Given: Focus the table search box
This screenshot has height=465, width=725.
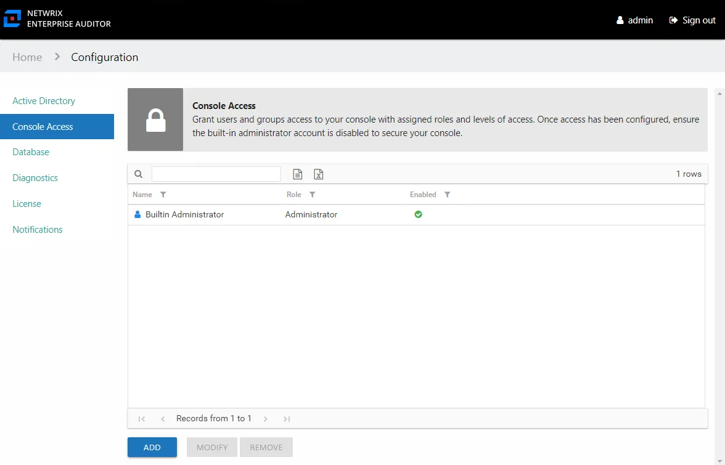Looking at the screenshot, I should click(216, 174).
